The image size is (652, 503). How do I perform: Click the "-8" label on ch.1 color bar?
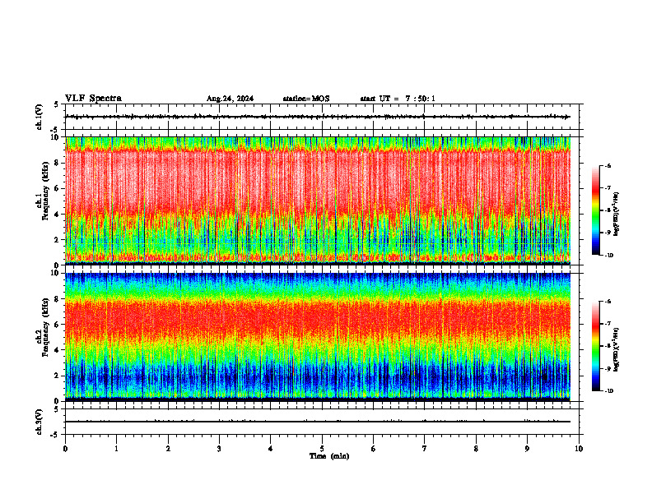coord(608,211)
